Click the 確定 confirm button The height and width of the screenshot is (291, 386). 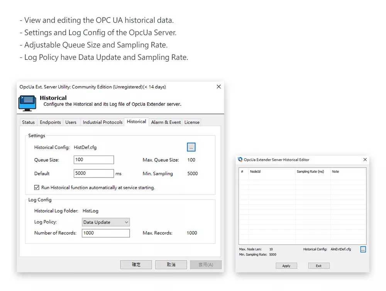point(136,265)
